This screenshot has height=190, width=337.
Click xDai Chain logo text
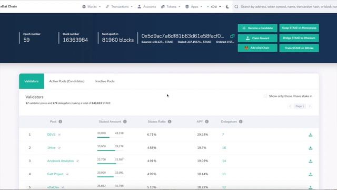(x=8, y=6)
